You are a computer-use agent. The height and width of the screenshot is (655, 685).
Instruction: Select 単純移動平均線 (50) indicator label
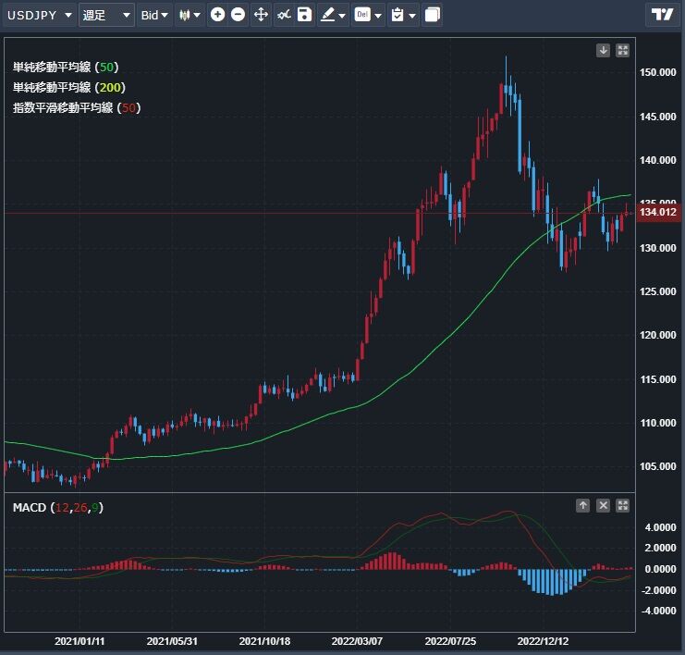tap(66, 67)
